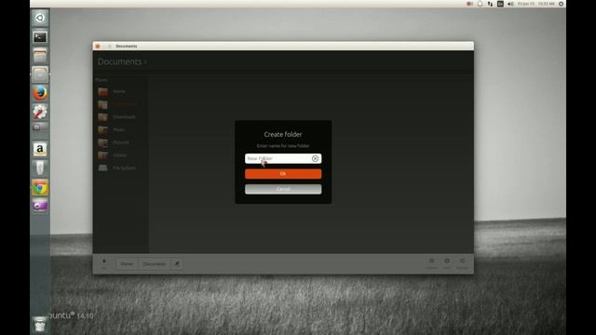The image size is (596, 335).
Task: Launch Google Chrome from the dock
Action: tap(40, 187)
